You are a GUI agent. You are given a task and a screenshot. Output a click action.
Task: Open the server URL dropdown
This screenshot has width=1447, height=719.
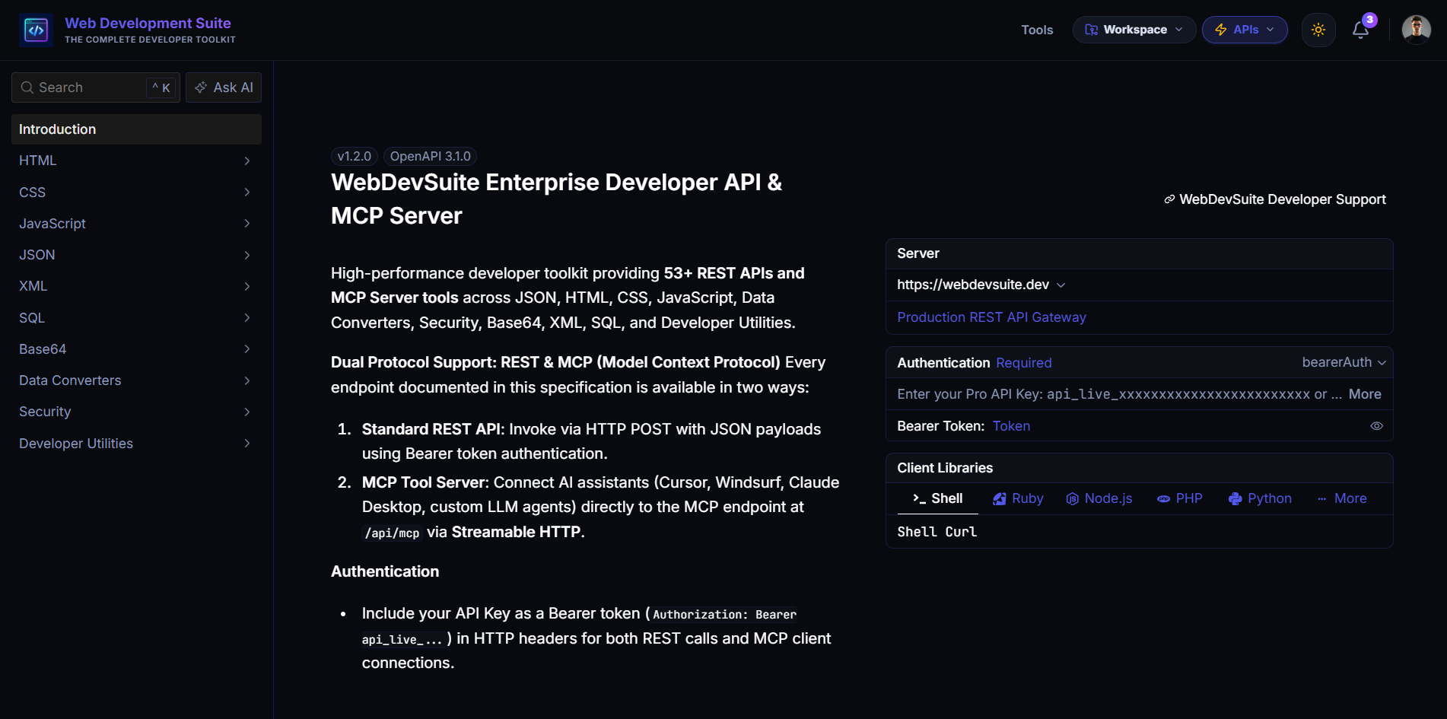981,285
